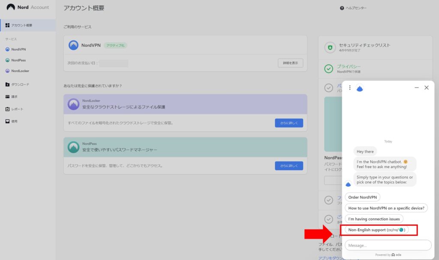Open the ヘルプセンター help icon
Screen dimensions: 439x260
coord(342,8)
